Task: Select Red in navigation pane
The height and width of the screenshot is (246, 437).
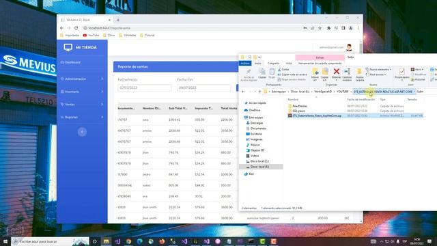Action: click(x=251, y=174)
